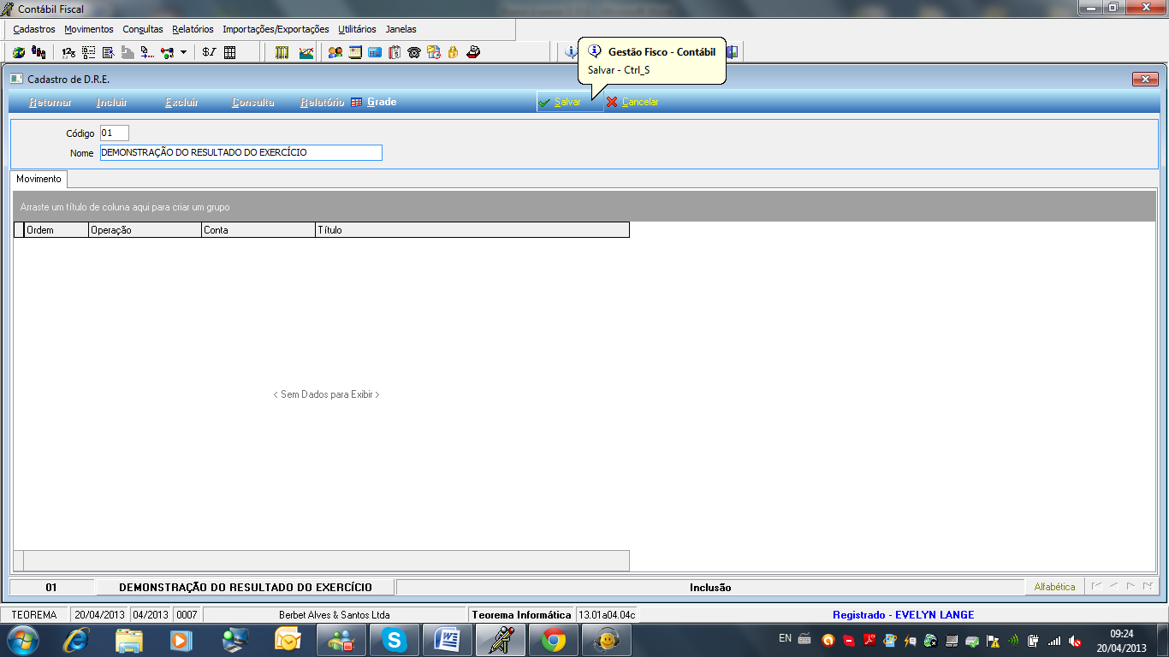Click the grayed-out factory toolbar icon
Viewport: 1169px width, 657px height.
pos(127,52)
